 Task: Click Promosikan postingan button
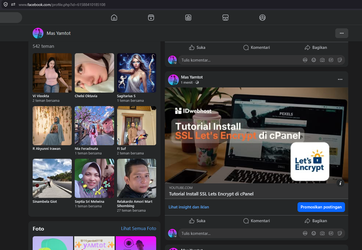point(321,207)
